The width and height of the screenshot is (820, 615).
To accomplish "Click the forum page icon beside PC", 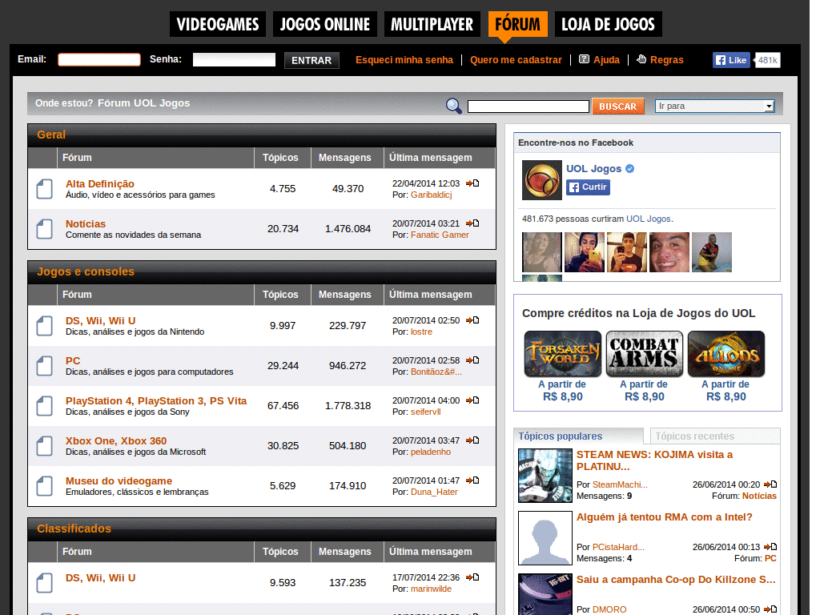I will coord(45,366).
